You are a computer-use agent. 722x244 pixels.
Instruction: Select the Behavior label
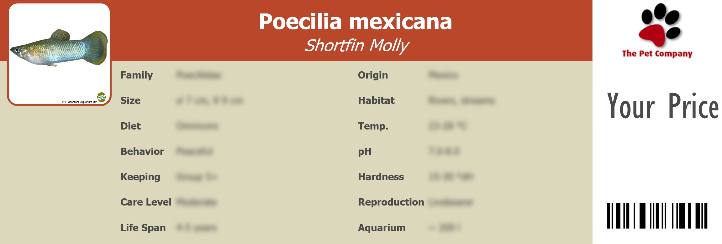coord(142,151)
